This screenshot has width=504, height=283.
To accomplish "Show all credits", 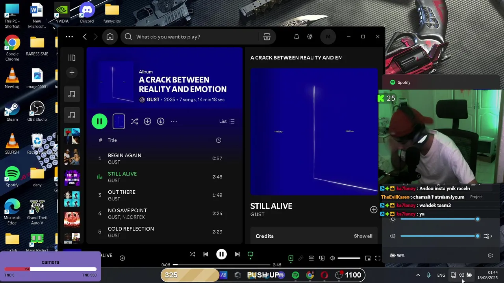I will tap(363, 236).
